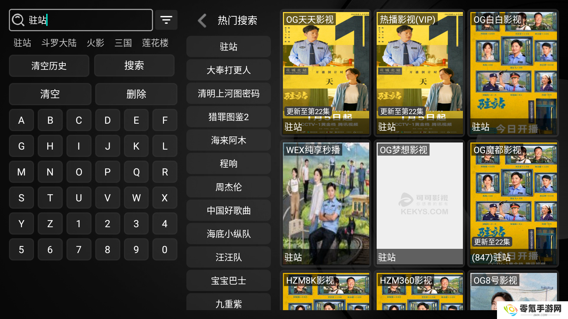
Task: Open the 热播影视(VIP) 驻站 result
Action: pos(420,73)
